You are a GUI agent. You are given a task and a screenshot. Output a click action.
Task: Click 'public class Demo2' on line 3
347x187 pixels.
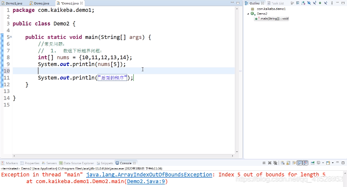point(41,24)
